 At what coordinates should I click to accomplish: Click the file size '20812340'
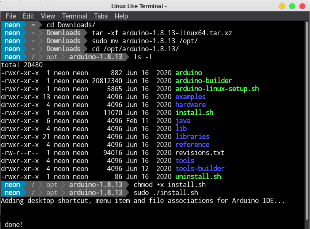point(107,81)
